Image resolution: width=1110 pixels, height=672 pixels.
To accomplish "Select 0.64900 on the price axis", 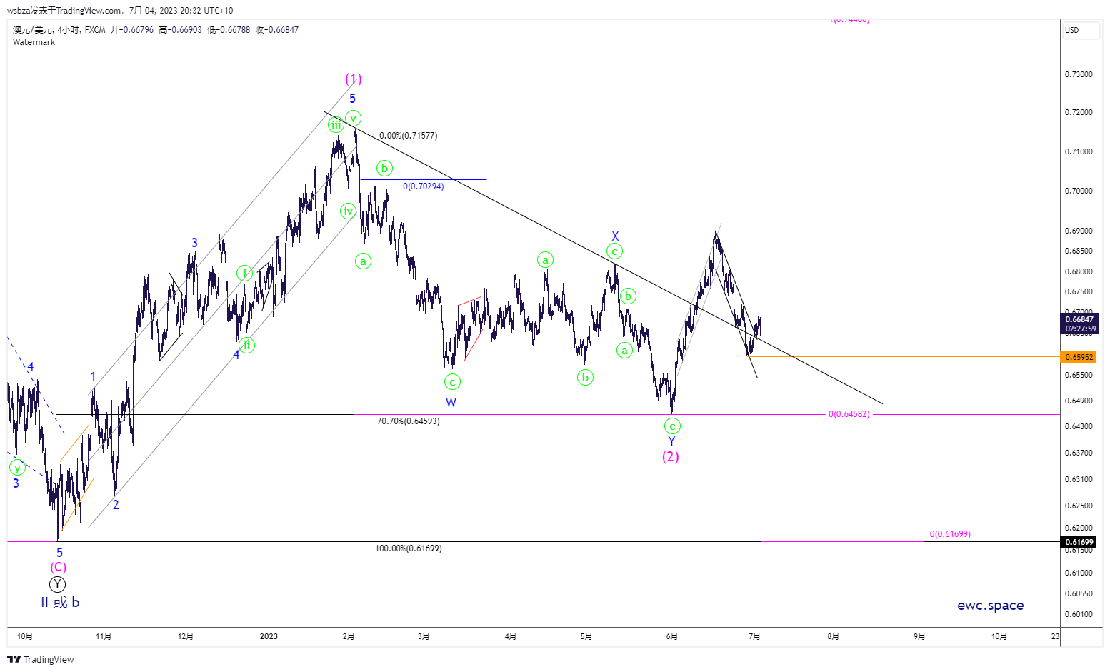I will pyautogui.click(x=1079, y=401).
